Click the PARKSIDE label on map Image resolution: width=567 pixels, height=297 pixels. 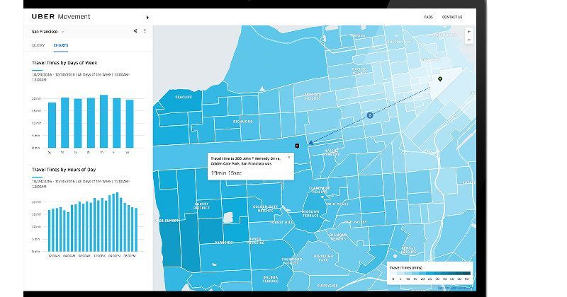pos(224,243)
